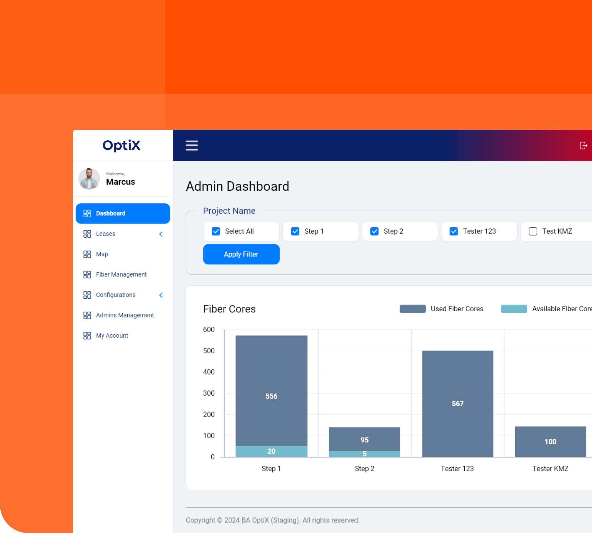Click the Fiber Management sidebar icon
592x533 pixels.
(x=87, y=274)
